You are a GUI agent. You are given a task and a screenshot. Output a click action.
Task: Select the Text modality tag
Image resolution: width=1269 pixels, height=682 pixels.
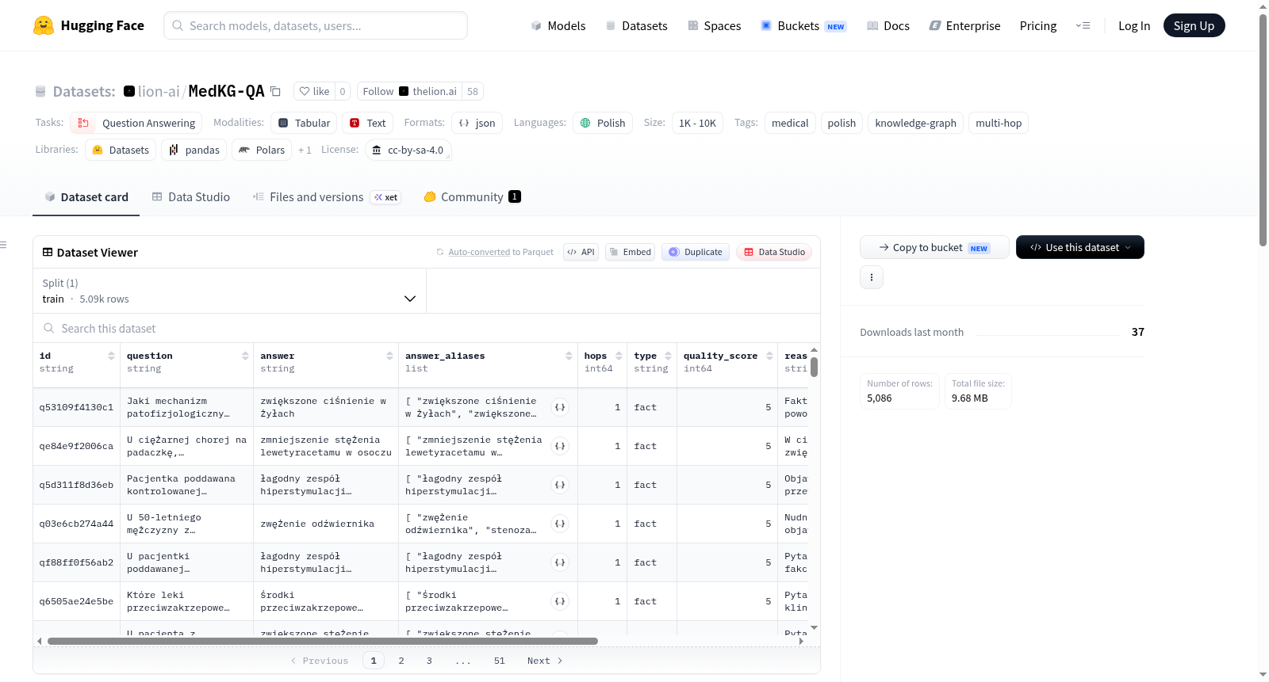(x=367, y=123)
